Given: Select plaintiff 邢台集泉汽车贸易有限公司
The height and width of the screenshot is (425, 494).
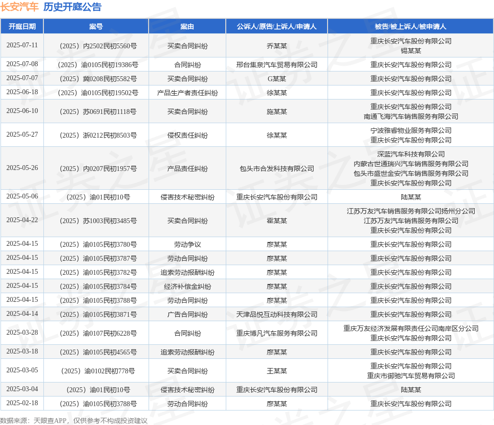Looking at the screenshot, I should coord(276,65).
